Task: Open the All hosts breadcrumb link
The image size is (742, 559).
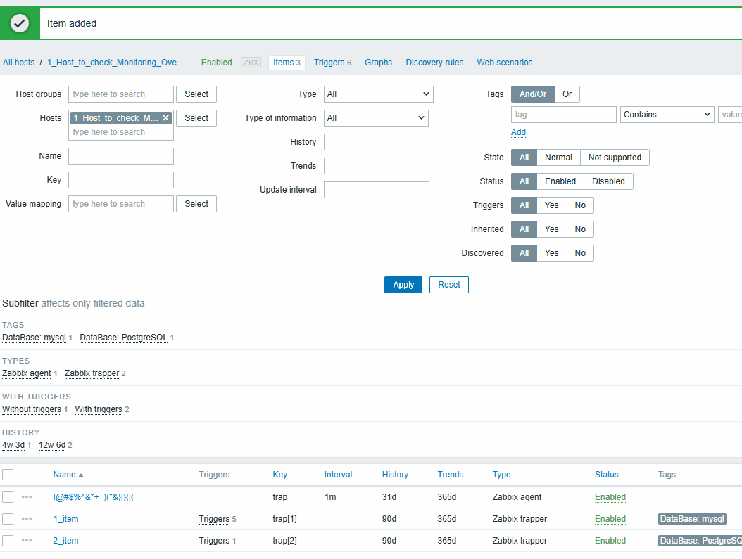Action: pyautogui.click(x=19, y=63)
